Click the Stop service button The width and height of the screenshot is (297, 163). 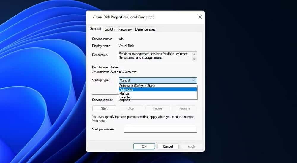coord(131,108)
